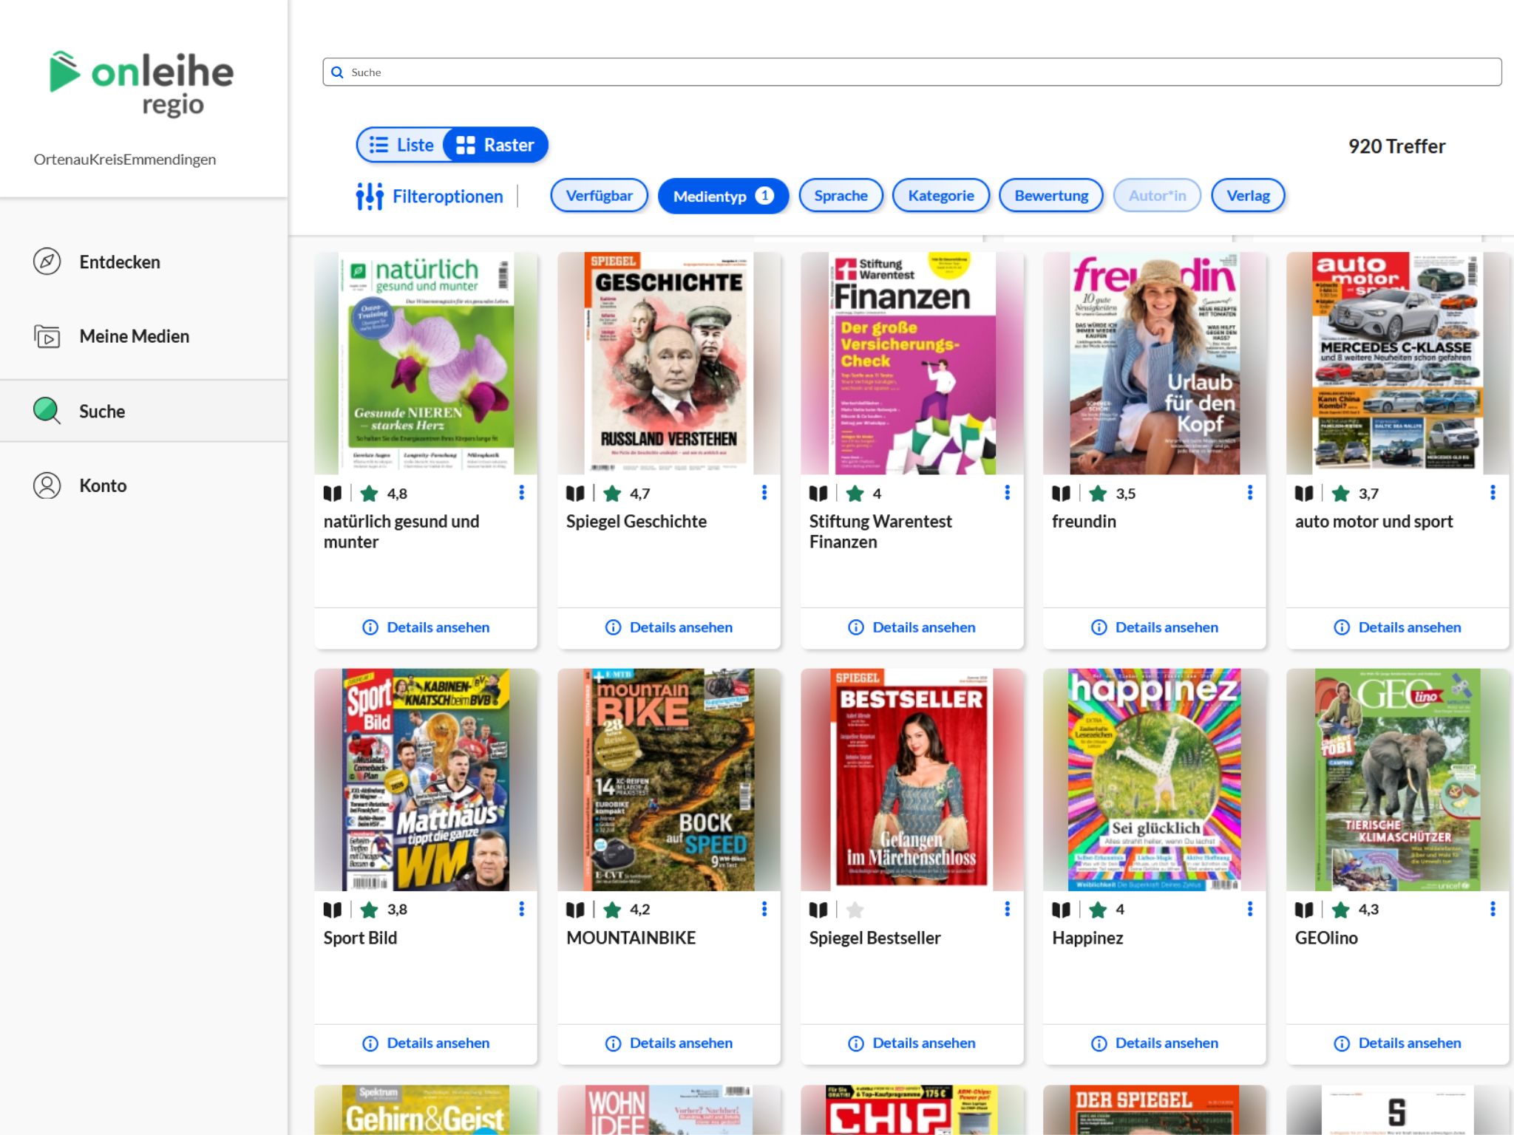Viewport: 1514px width, 1135px height.
Task: Click the rating star of Spiegel Geschichte
Action: [612, 493]
